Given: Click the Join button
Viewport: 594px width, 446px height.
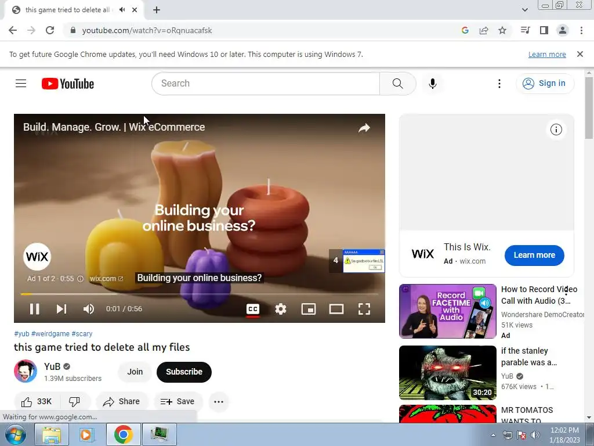Looking at the screenshot, I should pyautogui.click(x=135, y=372).
